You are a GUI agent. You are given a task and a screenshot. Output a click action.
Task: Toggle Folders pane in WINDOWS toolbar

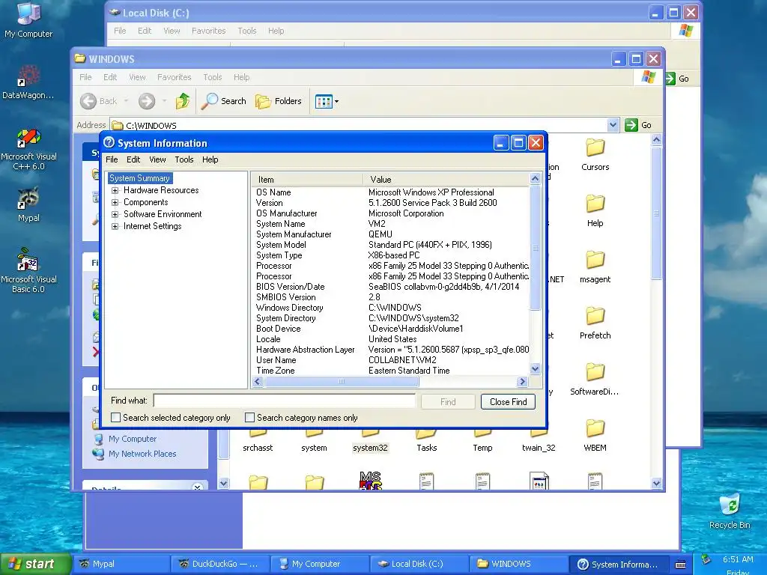279,101
